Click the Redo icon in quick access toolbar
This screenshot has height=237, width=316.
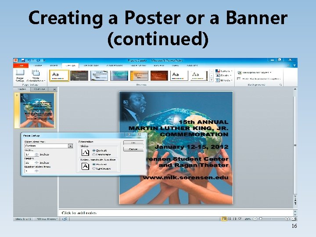(x=38, y=60)
